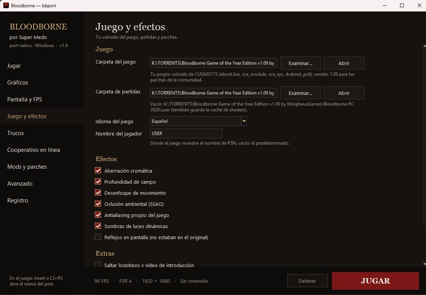Click the 1920 × 1080 resolution status

coord(156,281)
